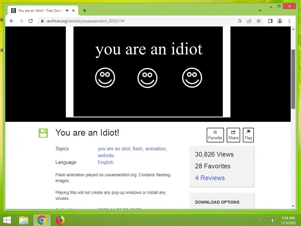Click the Chrome taskbar icon

click(x=42, y=220)
